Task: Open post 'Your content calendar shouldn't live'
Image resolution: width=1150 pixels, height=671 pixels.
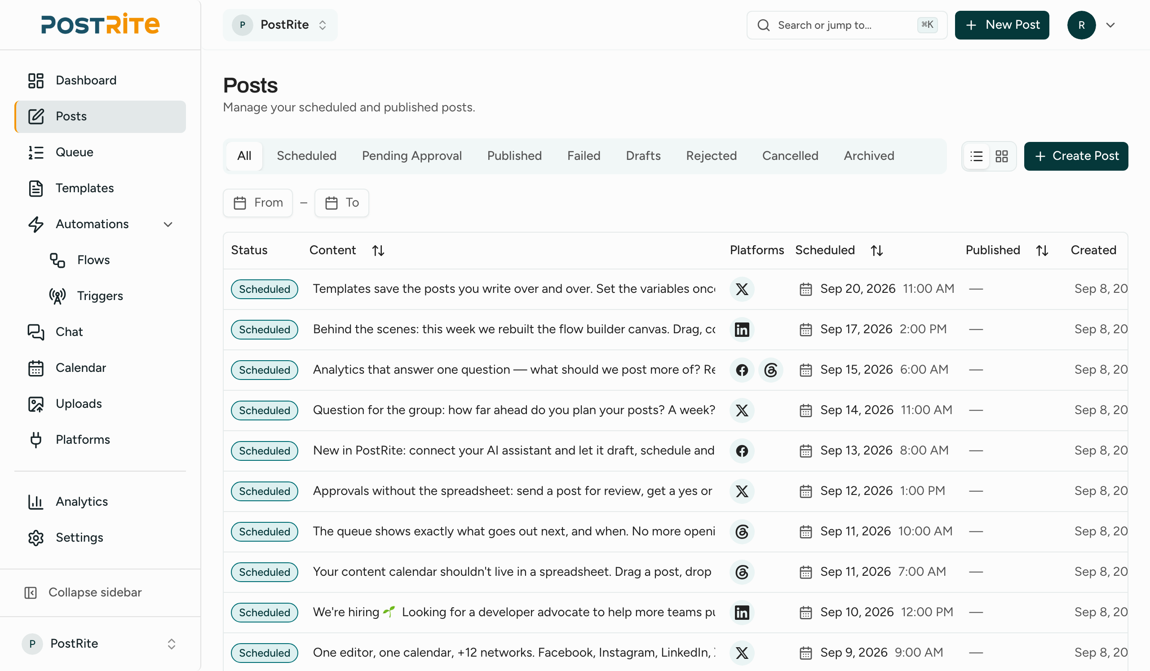Action: click(x=512, y=572)
